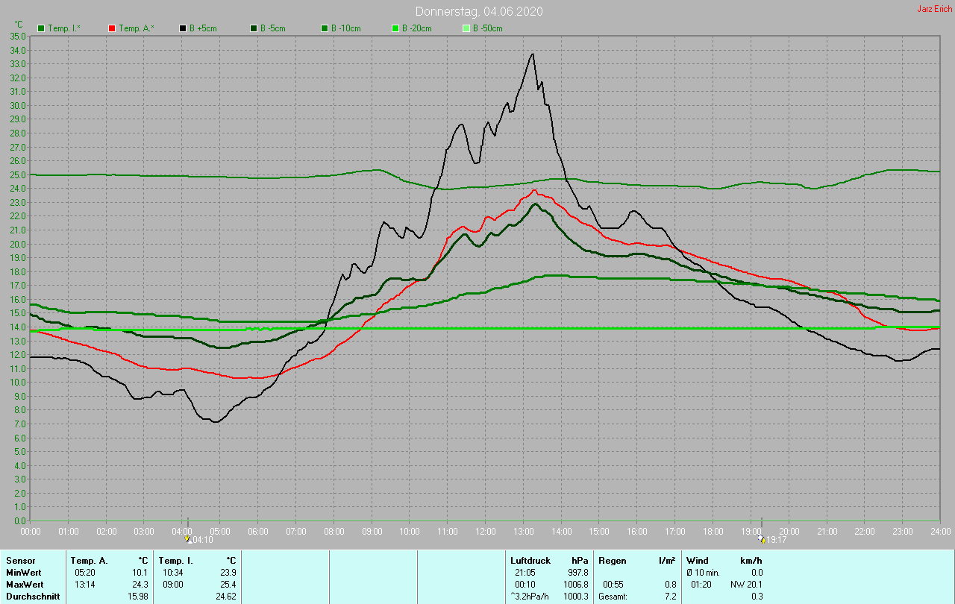Click the B -10cm legend color square
The width and height of the screenshot is (955, 604).
(x=325, y=28)
